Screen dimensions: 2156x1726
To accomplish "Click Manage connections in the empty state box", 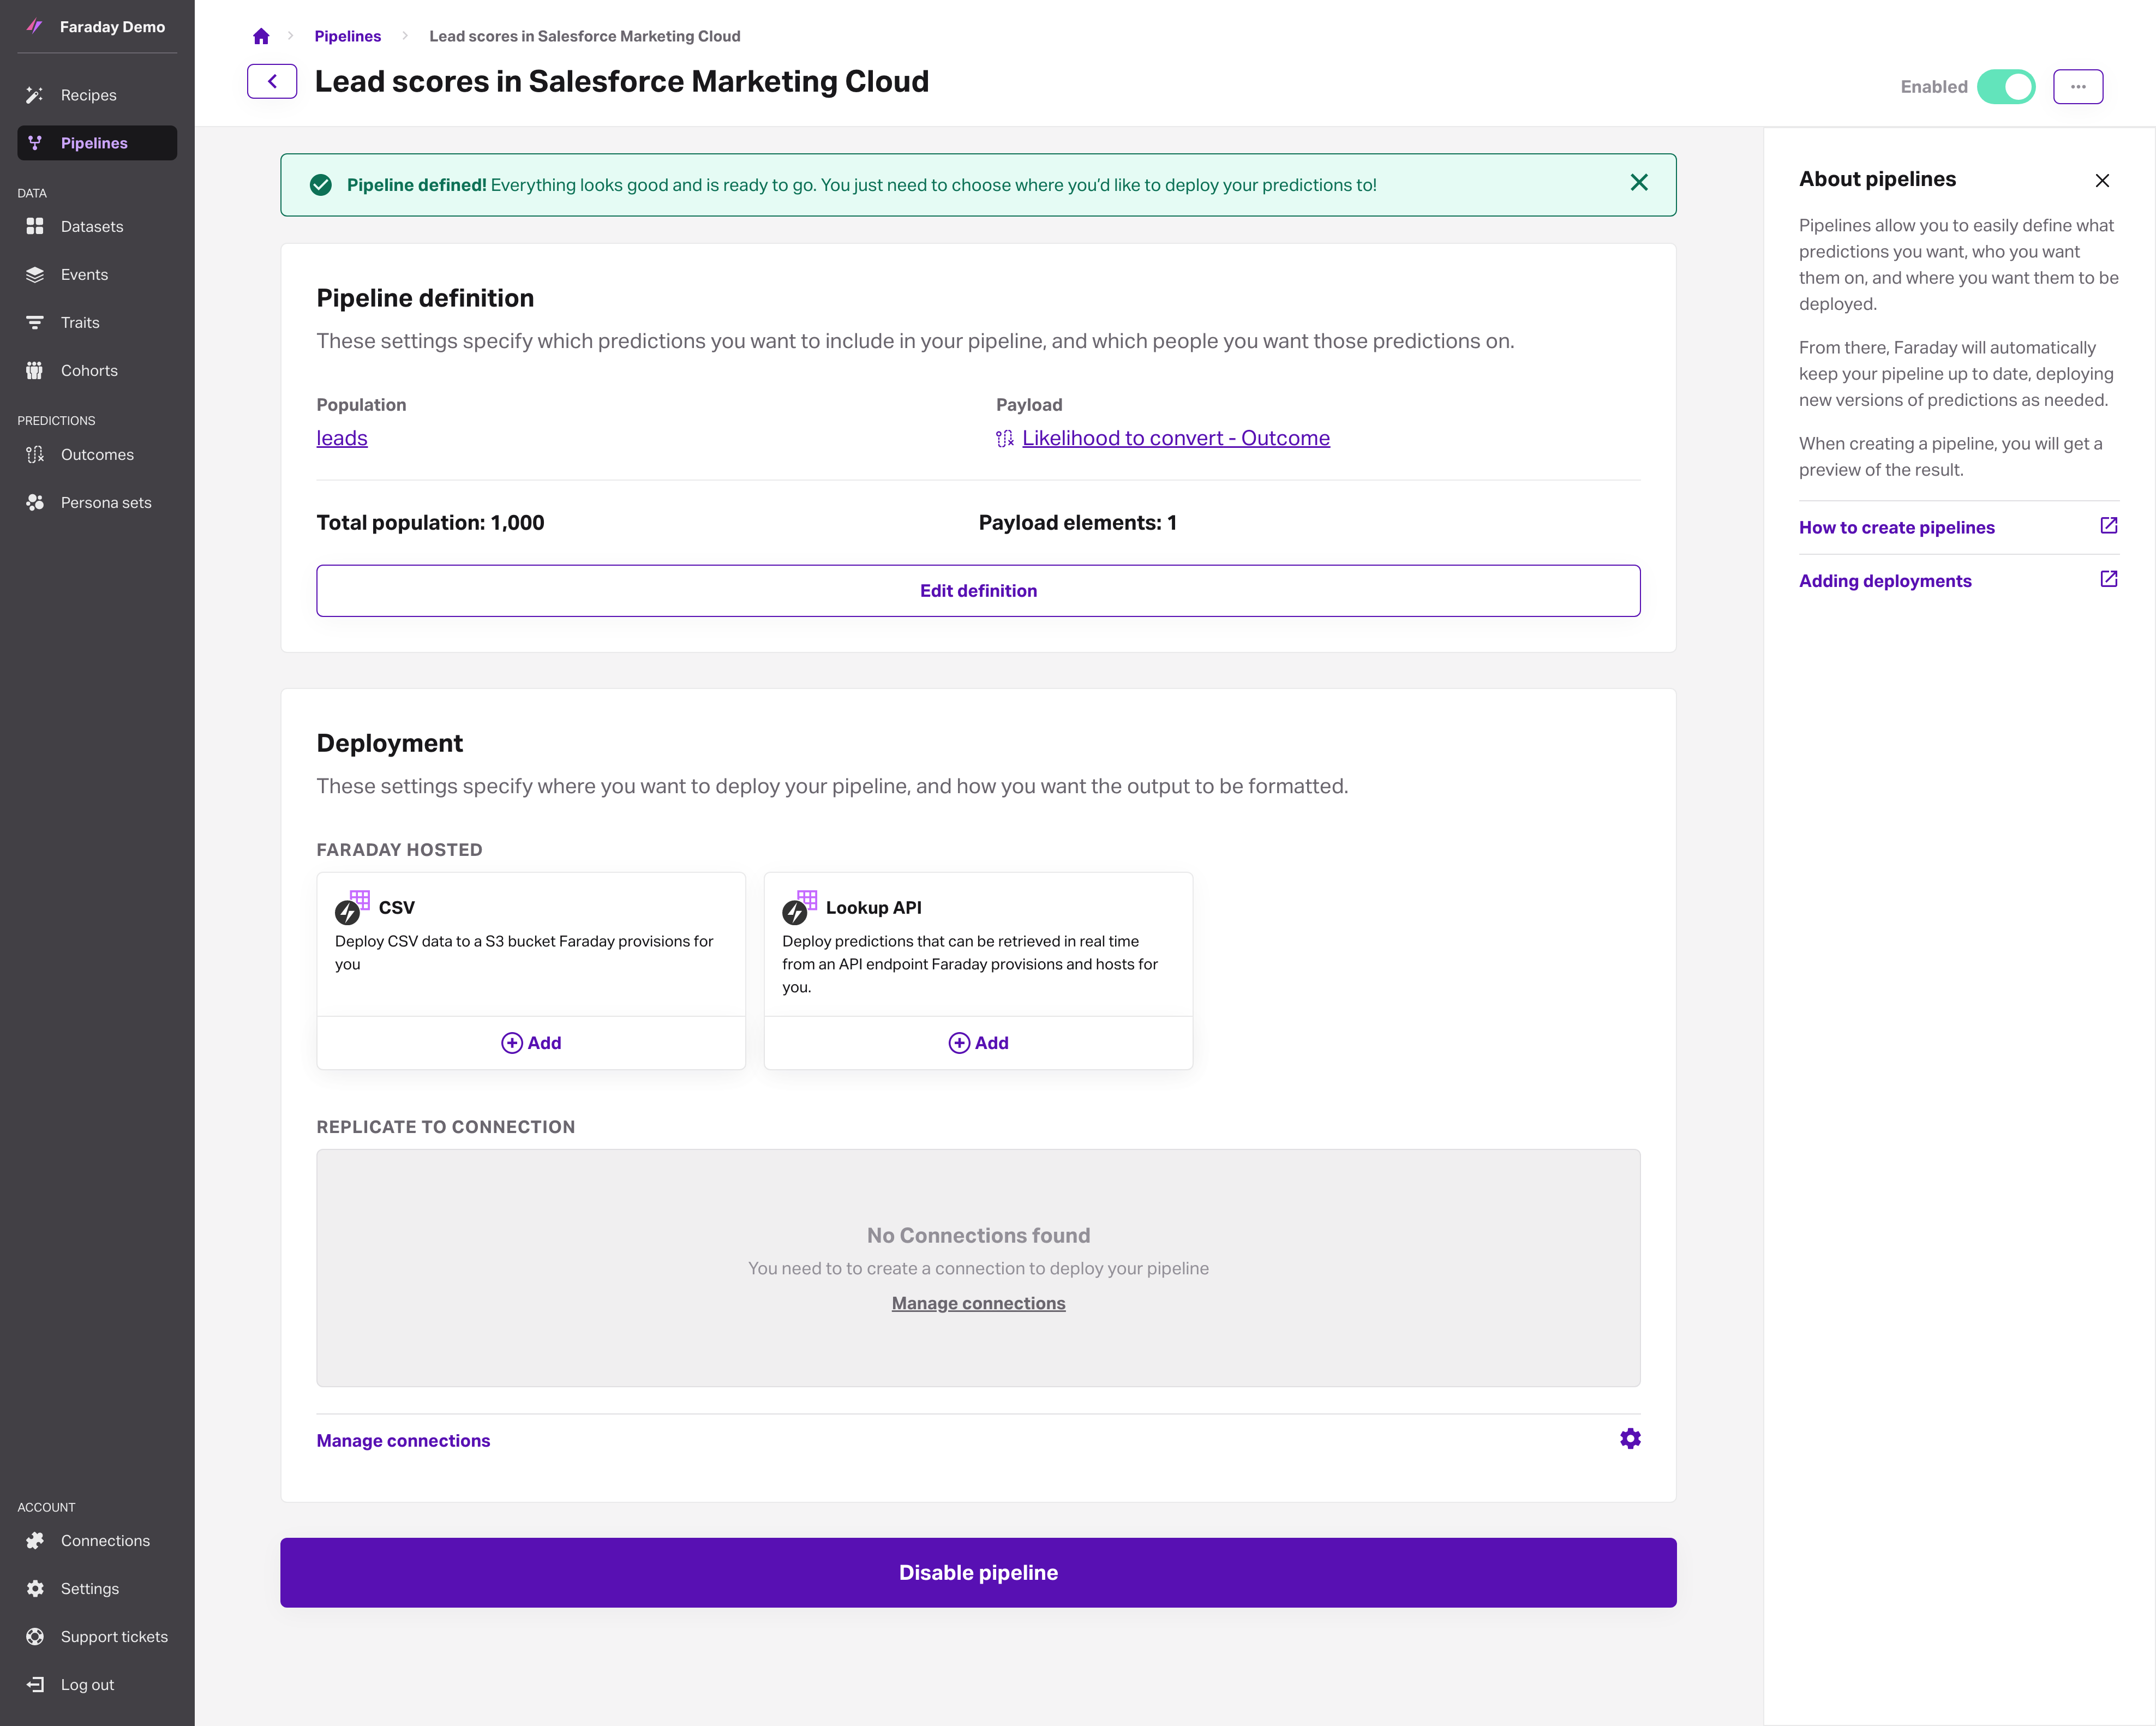I will click(978, 1303).
